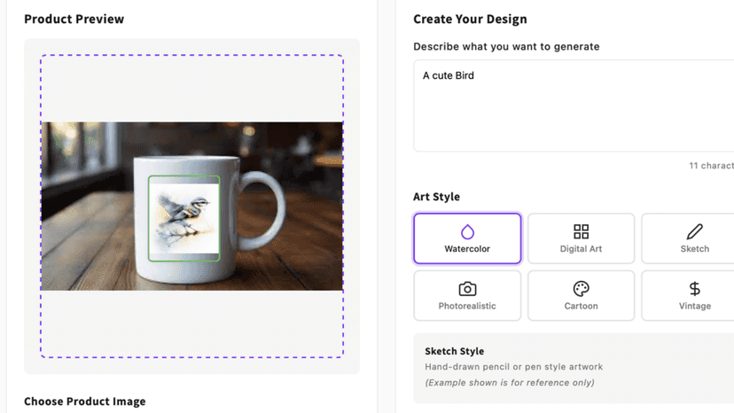Select the Watercolor droplet icon
This screenshot has height=413, width=734.
click(x=467, y=232)
